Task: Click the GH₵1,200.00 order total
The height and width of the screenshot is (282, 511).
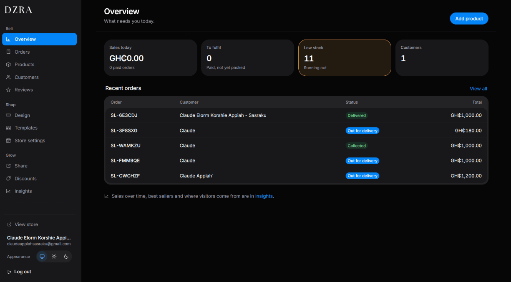Action: (x=466, y=176)
